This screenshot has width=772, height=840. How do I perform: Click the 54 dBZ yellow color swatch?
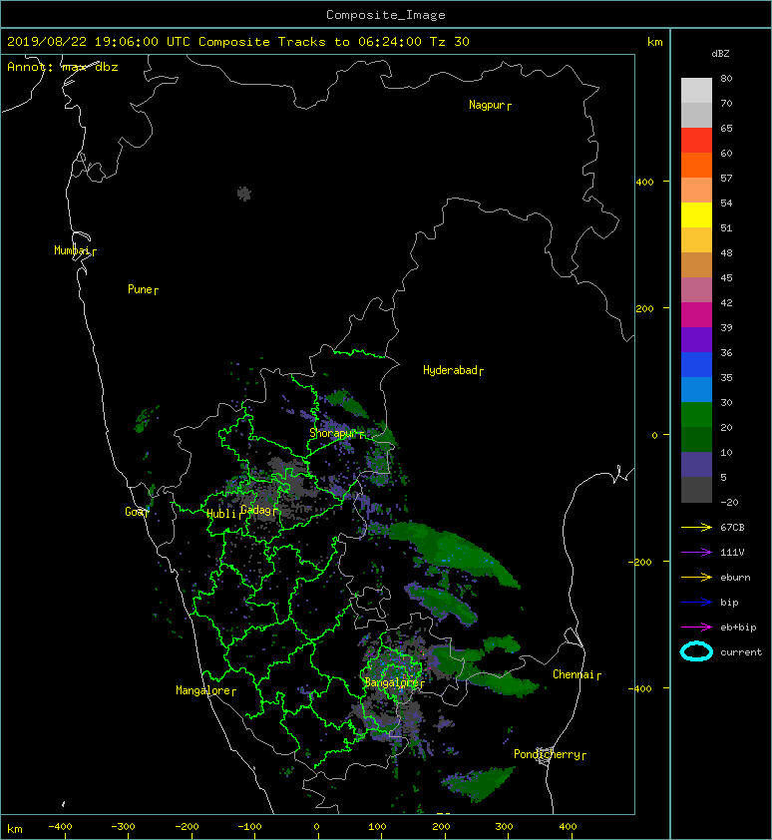(696, 214)
